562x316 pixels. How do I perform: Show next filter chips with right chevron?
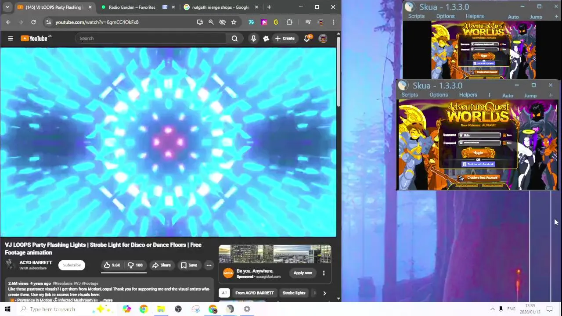[324, 293]
